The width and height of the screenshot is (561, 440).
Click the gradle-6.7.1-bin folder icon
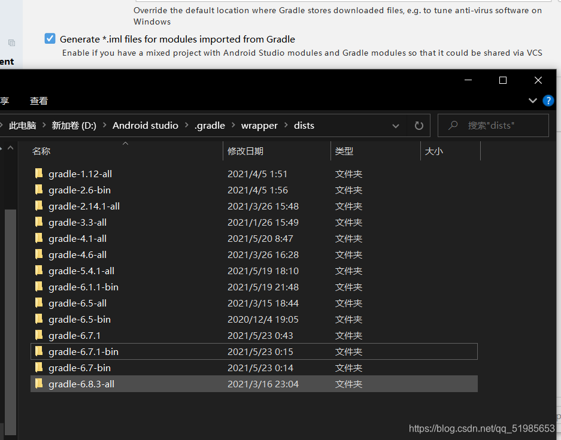tap(39, 351)
